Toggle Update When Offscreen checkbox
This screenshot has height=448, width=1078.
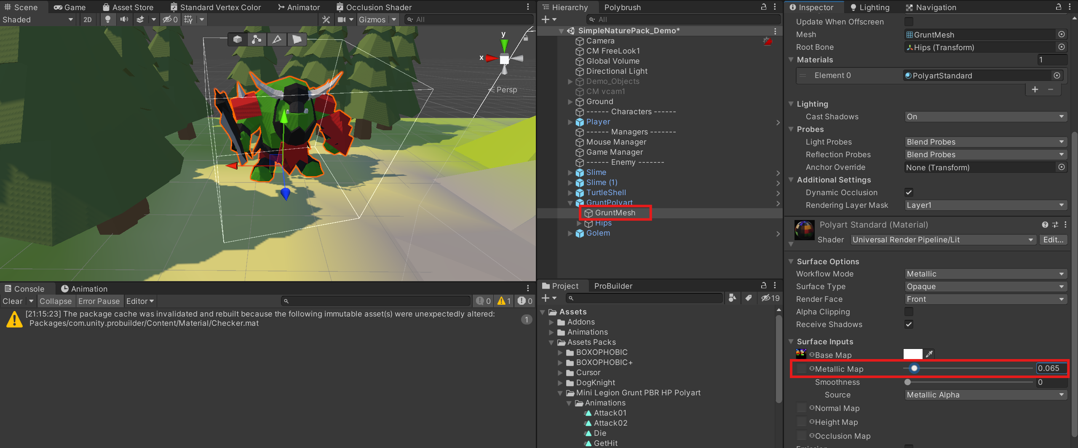tap(909, 21)
